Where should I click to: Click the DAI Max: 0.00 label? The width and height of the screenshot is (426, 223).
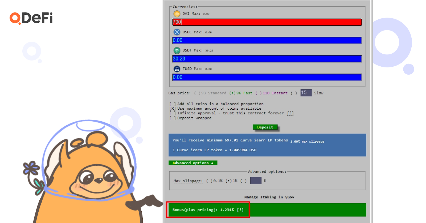[196, 14]
